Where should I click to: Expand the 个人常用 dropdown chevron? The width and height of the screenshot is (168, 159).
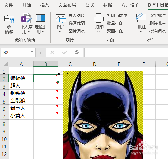[x=29, y=32]
